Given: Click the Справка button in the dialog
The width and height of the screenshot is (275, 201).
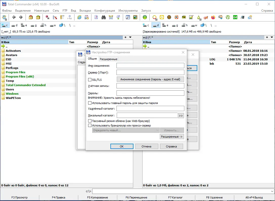Looking at the screenshot, I should pyautogui.click(x=171, y=146).
